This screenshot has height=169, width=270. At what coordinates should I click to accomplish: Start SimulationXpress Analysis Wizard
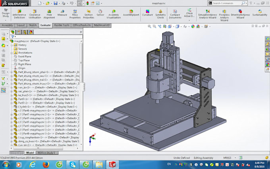[208, 14]
